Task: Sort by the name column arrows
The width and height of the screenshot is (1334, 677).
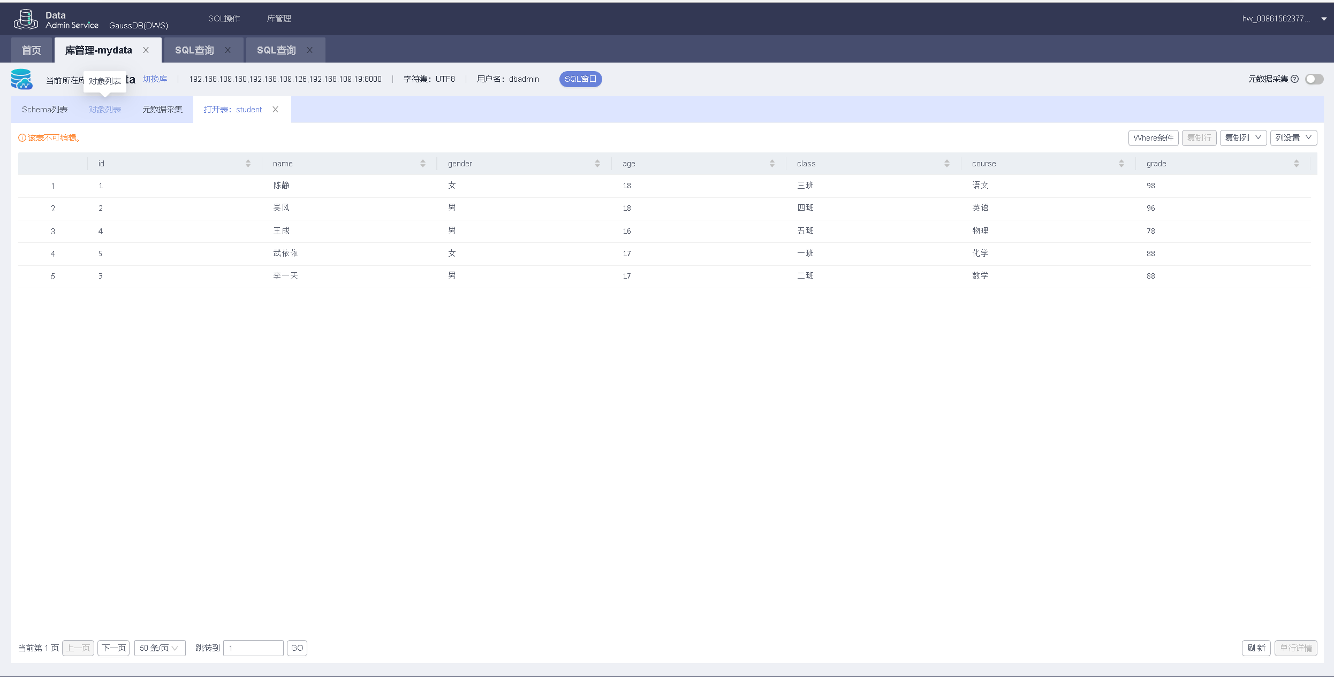Action: coord(423,164)
